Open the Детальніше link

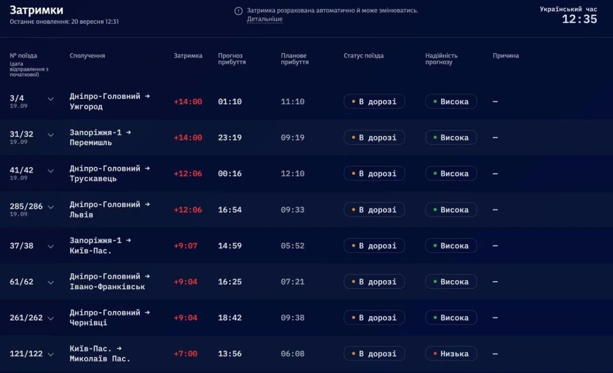point(265,19)
